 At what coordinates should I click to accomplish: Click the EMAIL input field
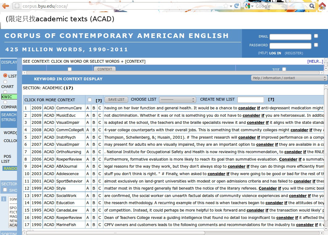290,37
